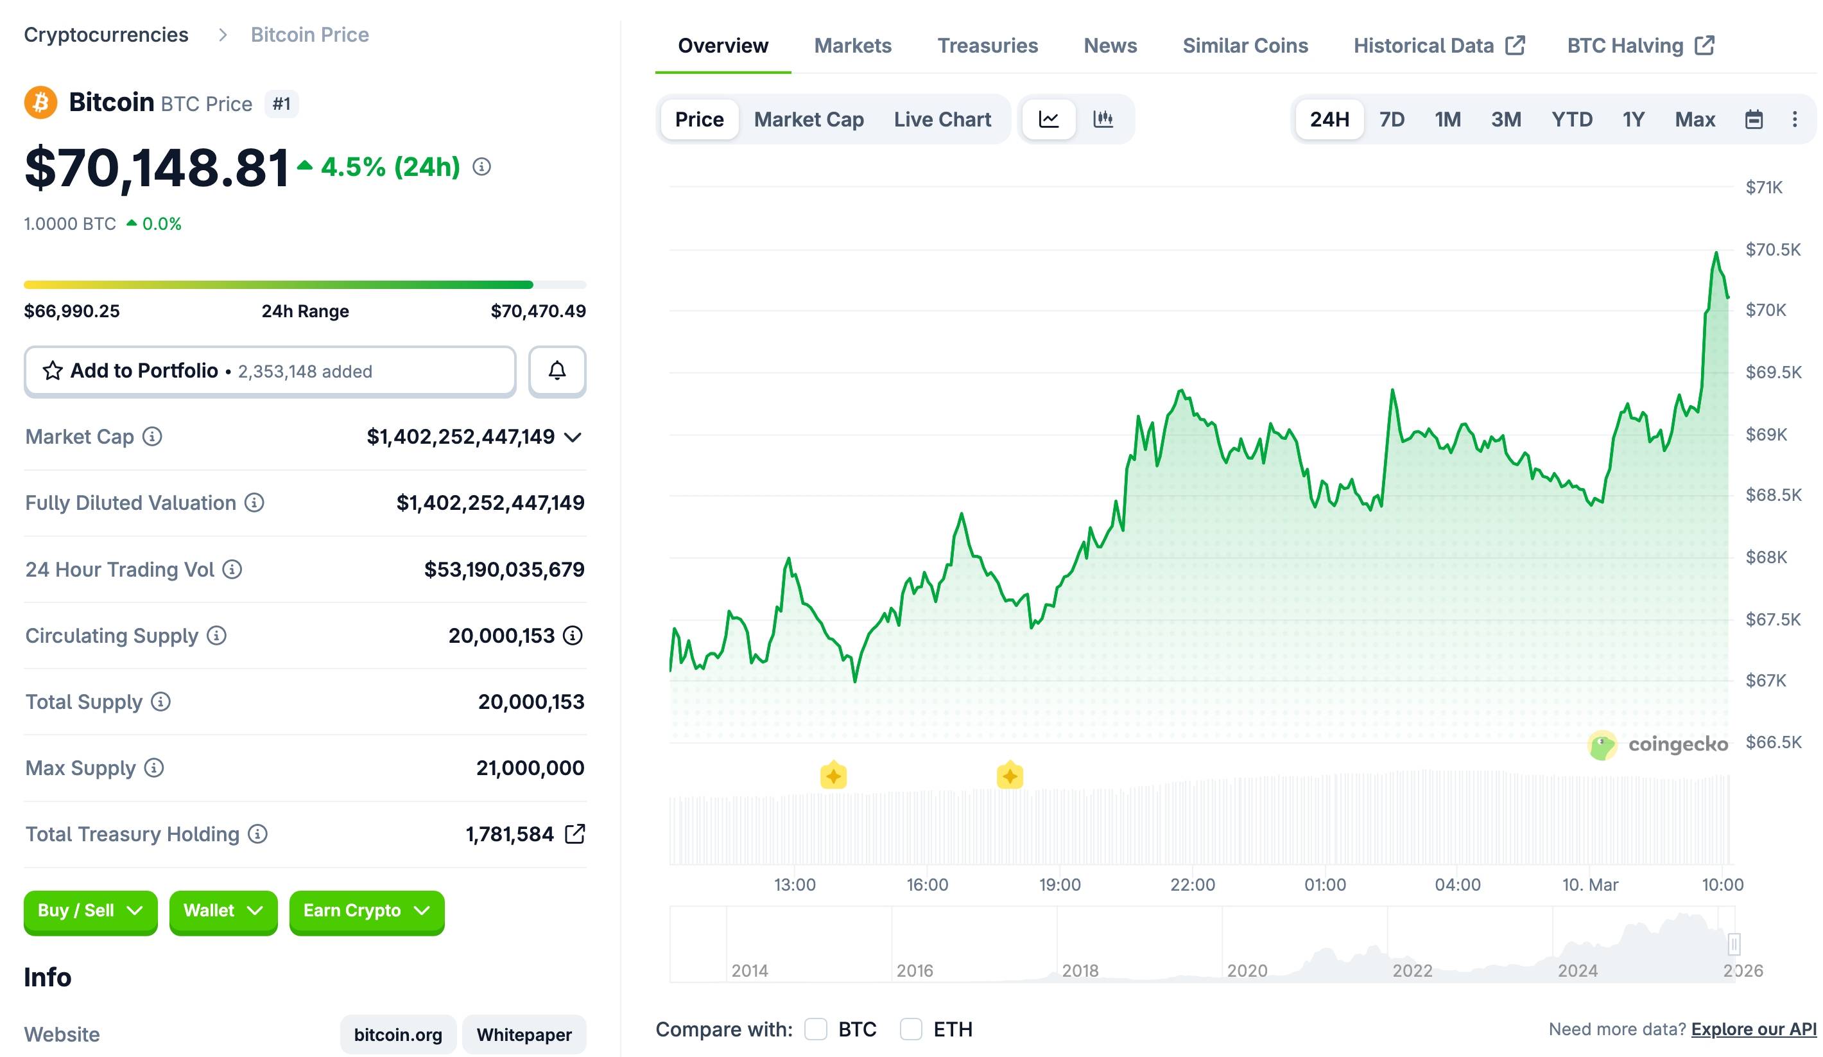The width and height of the screenshot is (1823, 1057).
Task: Toggle chart to Market Cap mode
Action: 809,119
